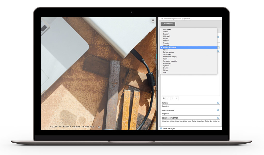Select the checked Bahasa Indonesia option
The height and width of the screenshot is (155, 264).
[x=169, y=48]
